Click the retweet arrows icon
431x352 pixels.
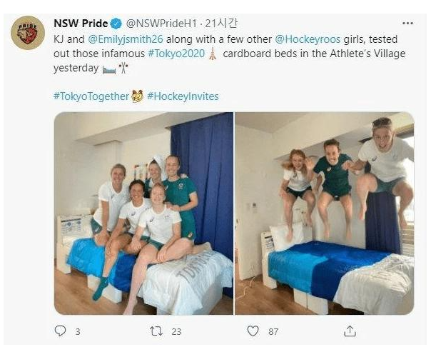(156, 331)
